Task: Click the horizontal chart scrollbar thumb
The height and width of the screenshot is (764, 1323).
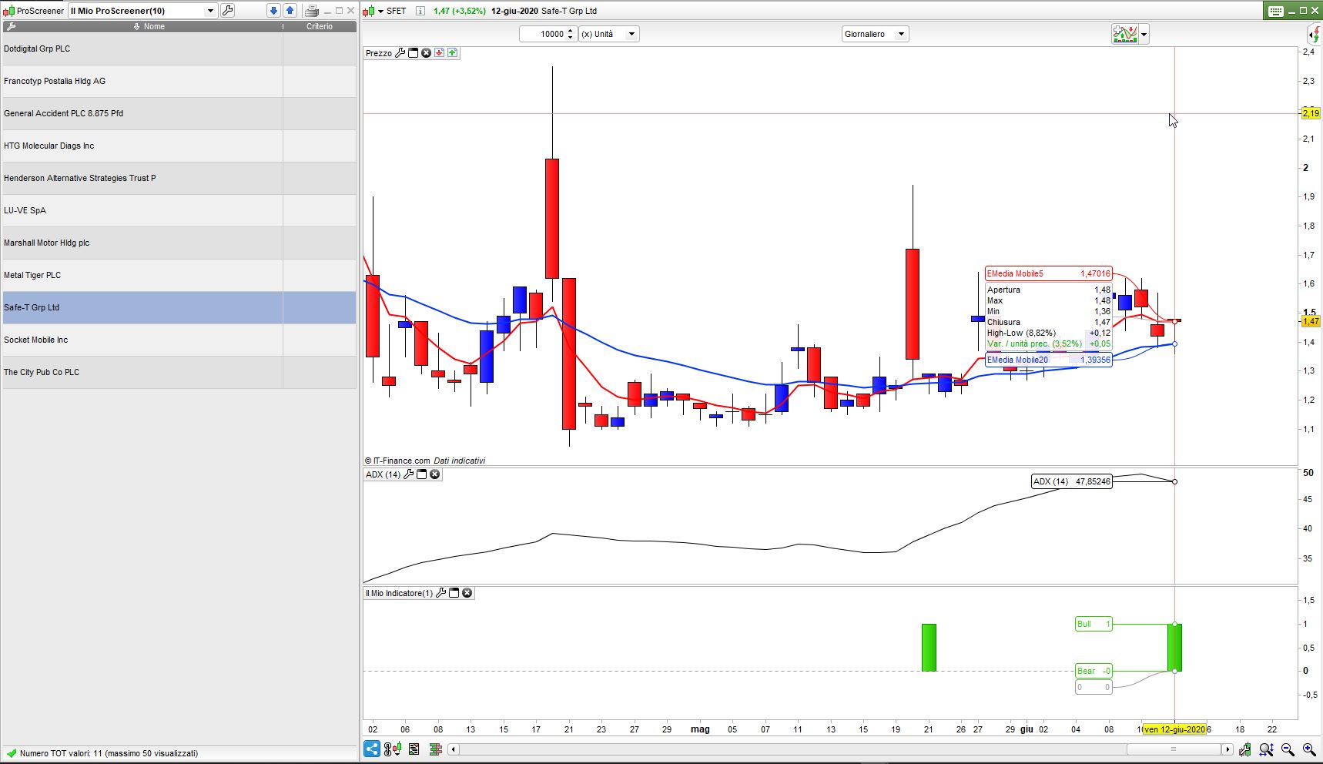Action: [1174, 749]
